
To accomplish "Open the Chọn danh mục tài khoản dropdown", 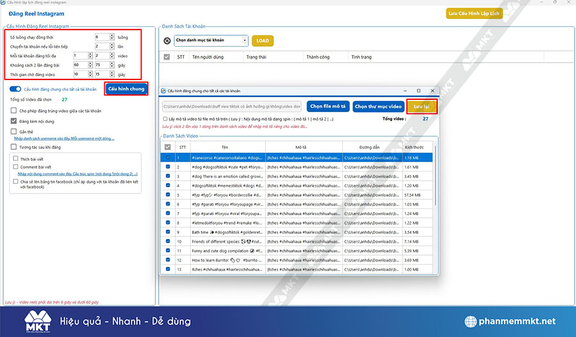I will [x=211, y=40].
